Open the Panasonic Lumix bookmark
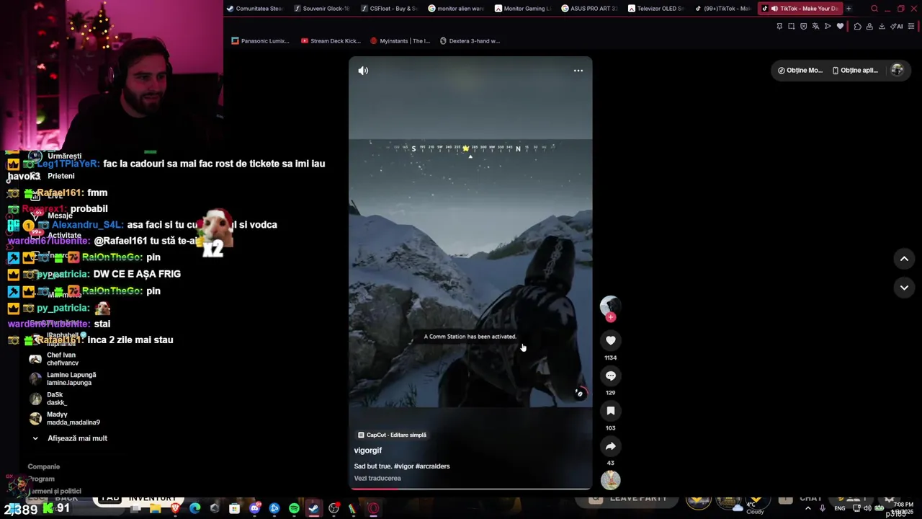The image size is (922, 519). pos(260,41)
